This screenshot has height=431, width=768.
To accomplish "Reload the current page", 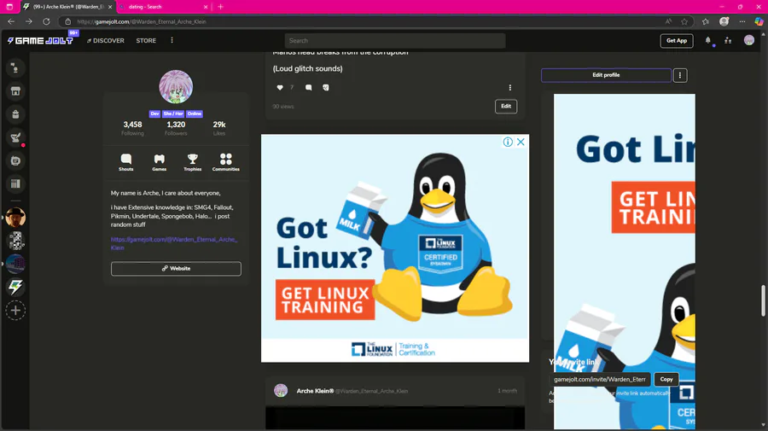I will (x=46, y=21).
